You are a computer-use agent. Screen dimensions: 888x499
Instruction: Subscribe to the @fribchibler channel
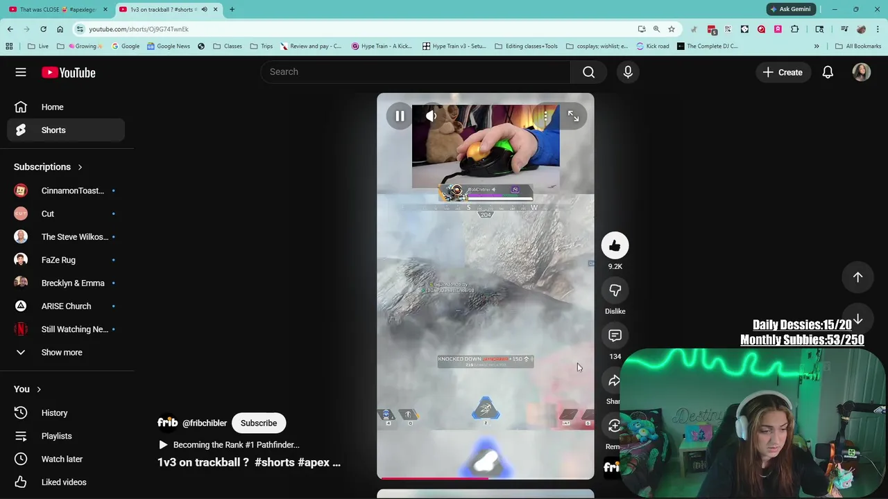[259, 423]
